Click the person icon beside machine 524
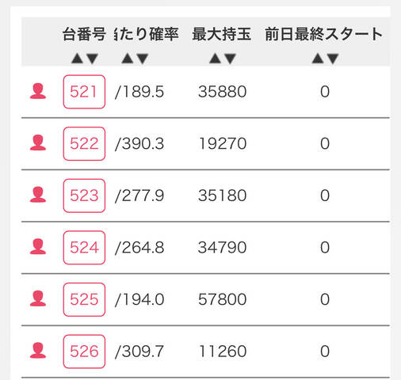 click(38, 246)
